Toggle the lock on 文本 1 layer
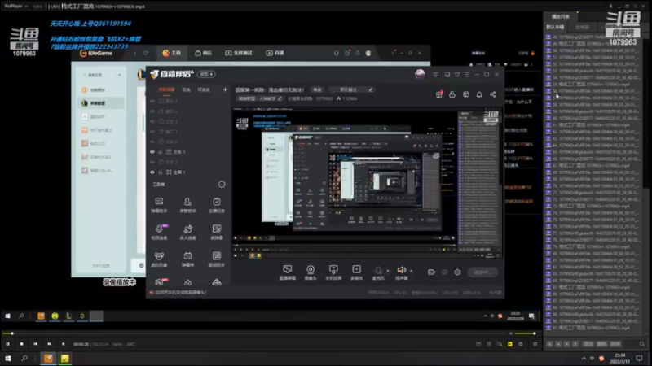This screenshot has height=366, width=652. (160, 152)
